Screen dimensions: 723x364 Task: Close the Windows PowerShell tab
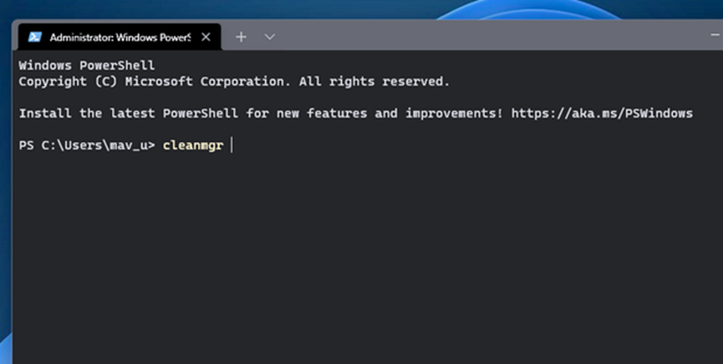pos(206,38)
